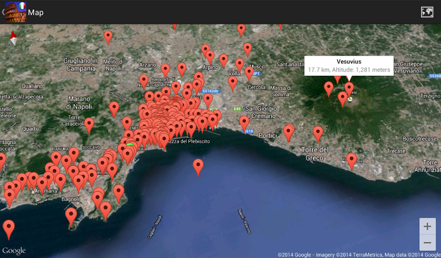Viewport: 441px width, 258px height.
Task: Tap the green marker near Chiaia
Action: point(130,145)
